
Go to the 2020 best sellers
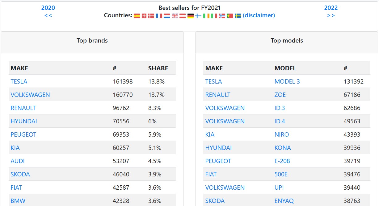(48, 8)
